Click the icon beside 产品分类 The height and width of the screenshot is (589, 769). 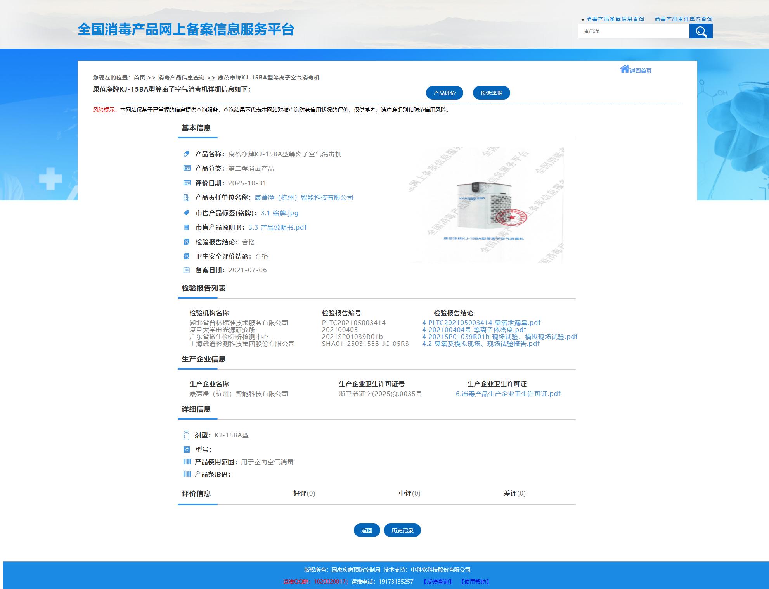click(x=187, y=168)
